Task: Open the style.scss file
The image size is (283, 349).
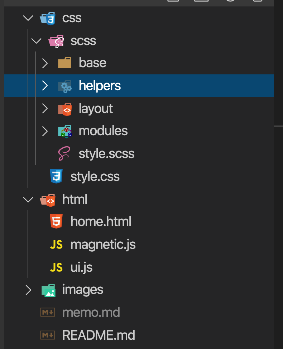Action: pos(107,153)
